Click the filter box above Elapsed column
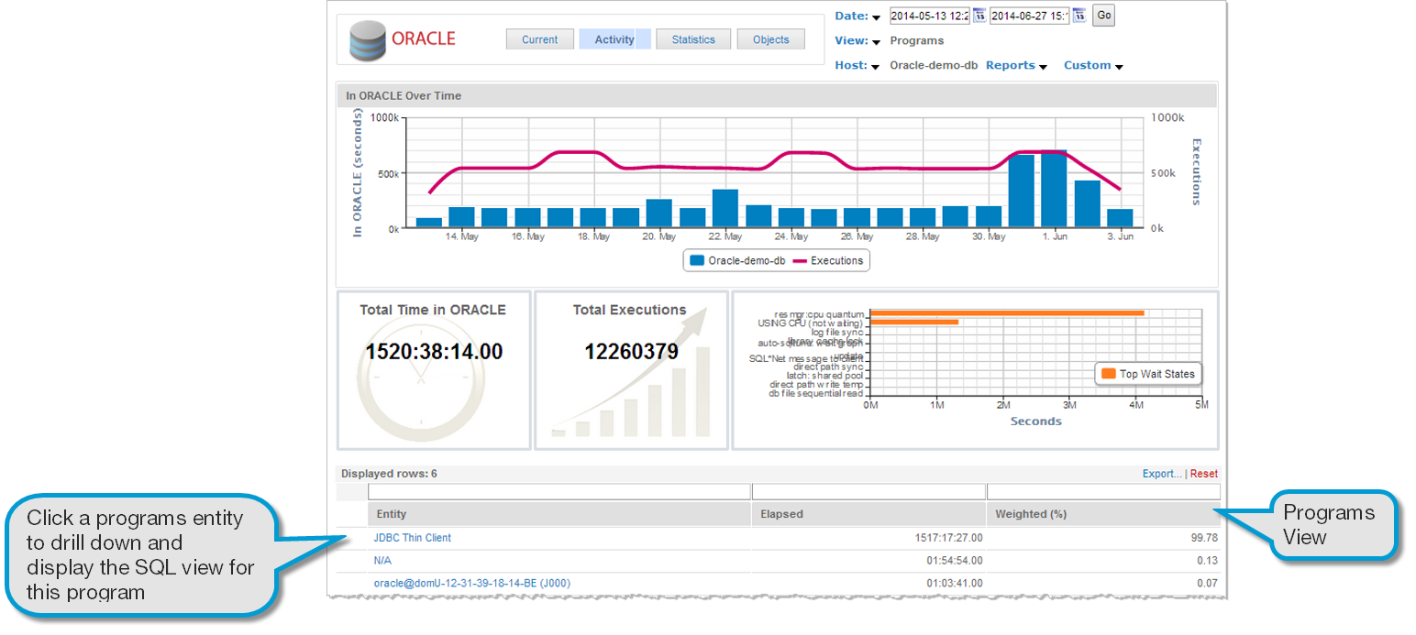The width and height of the screenshot is (1416, 635). pyautogui.click(x=868, y=492)
